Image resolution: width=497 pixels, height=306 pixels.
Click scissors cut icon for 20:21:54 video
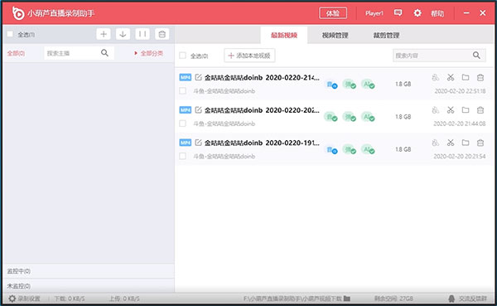point(451,143)
